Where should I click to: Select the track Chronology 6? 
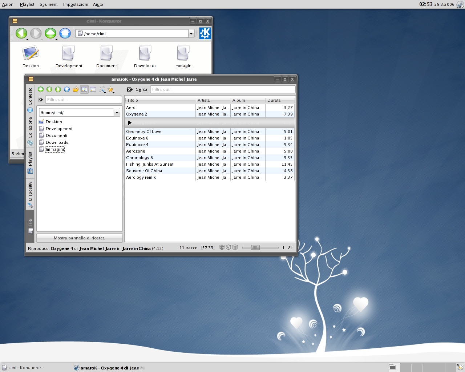pos(209,158)
